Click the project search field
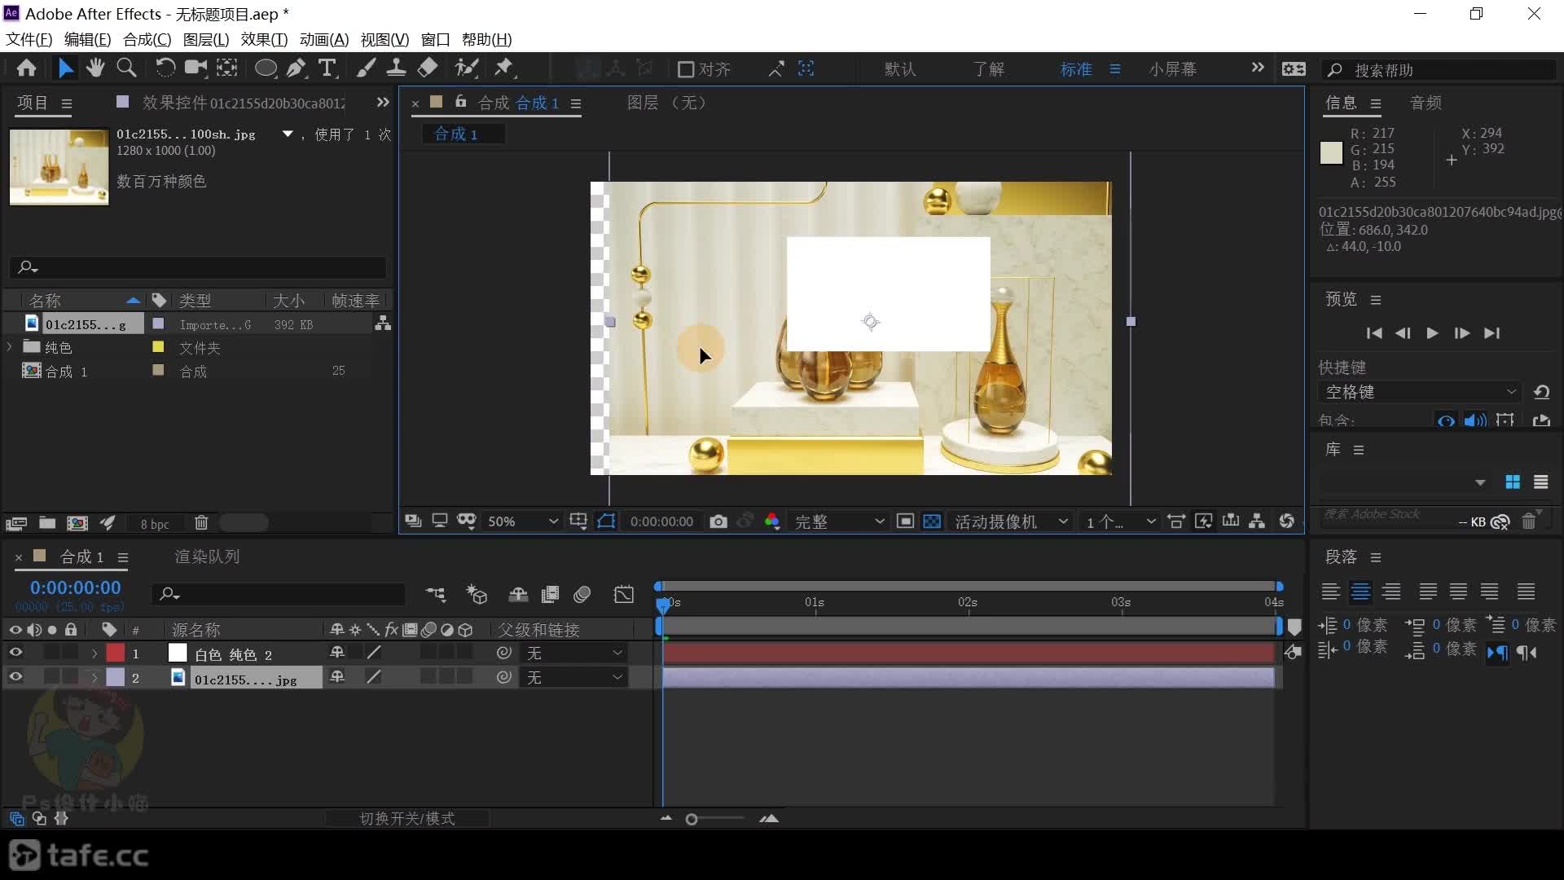Viewport: 1564px width, 880px height. pos(199,266)
